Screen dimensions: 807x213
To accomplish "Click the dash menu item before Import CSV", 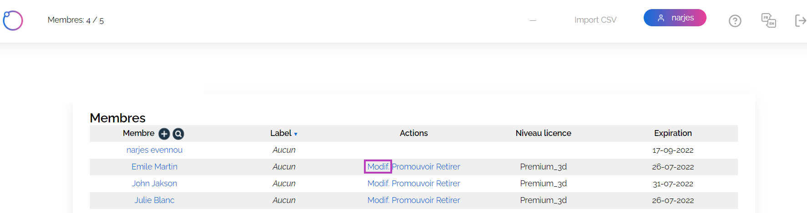I will (533, 20).
